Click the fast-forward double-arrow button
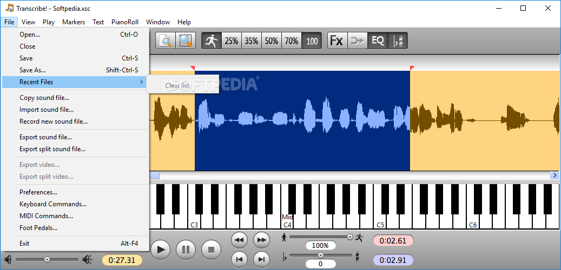The height and width of the screenshot is (270, 561). pyautogui.click(x=261, y=240)
